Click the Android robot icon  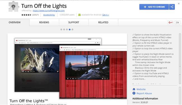[80, 15]
